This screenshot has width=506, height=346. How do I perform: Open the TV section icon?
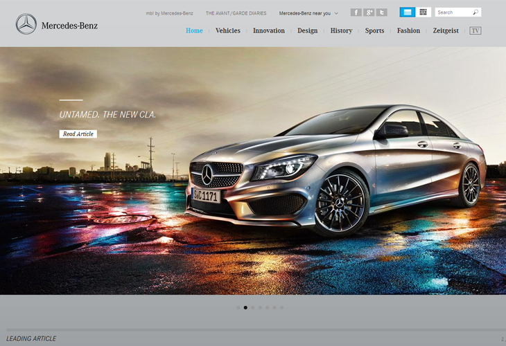(475, 30)
